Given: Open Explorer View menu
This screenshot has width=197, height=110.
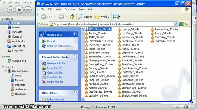Looking at the screenshot, I should pos(58,9).
